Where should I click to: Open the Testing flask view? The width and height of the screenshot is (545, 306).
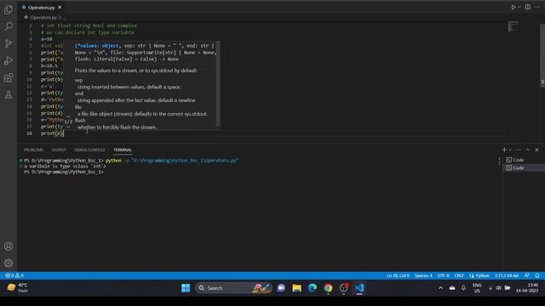pos(9,94)
